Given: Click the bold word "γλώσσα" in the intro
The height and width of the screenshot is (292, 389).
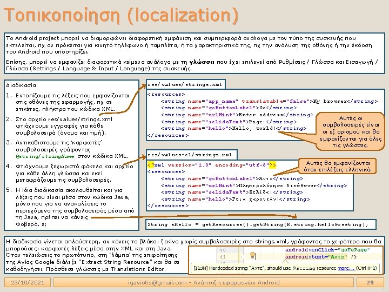Looking at the screenshot, I should click(202, 62).
